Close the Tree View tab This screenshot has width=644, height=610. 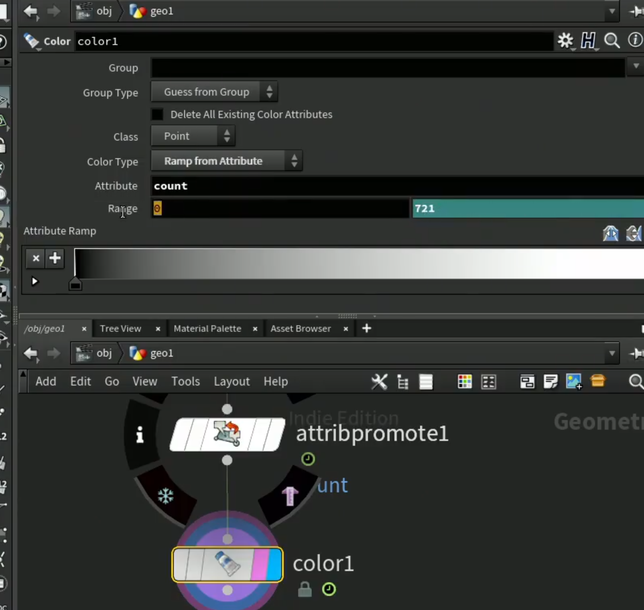[x=158, y=329]
